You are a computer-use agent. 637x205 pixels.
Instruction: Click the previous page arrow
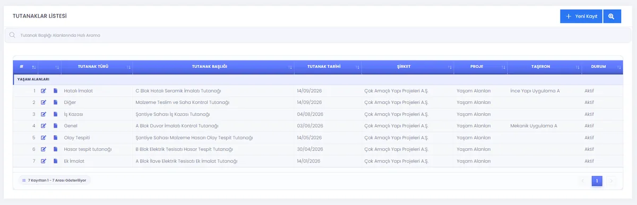coord(583,181)
